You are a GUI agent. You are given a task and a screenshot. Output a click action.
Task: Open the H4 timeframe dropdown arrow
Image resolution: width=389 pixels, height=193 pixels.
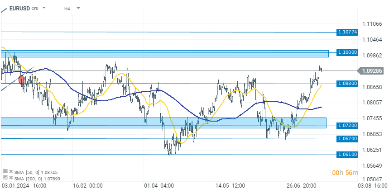(78, 8)
